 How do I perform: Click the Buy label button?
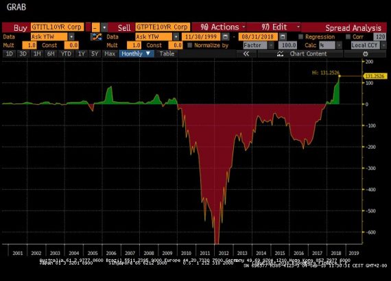pos(20,27)
